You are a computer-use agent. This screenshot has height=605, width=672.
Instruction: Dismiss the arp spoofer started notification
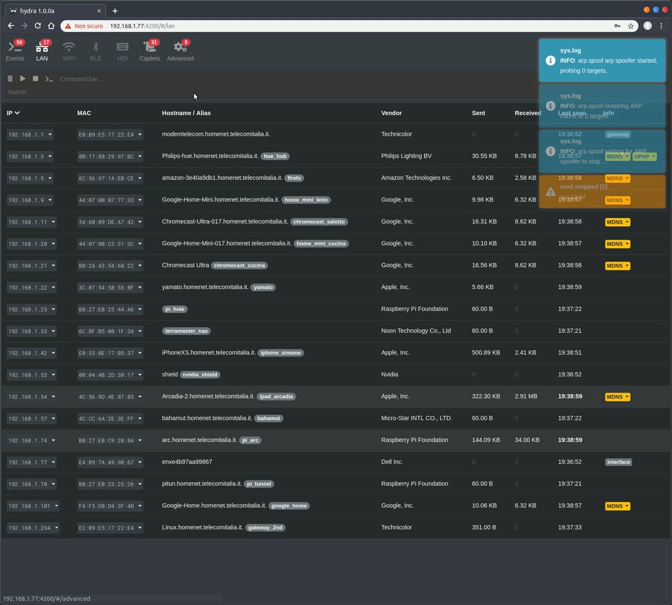(602, 61)
